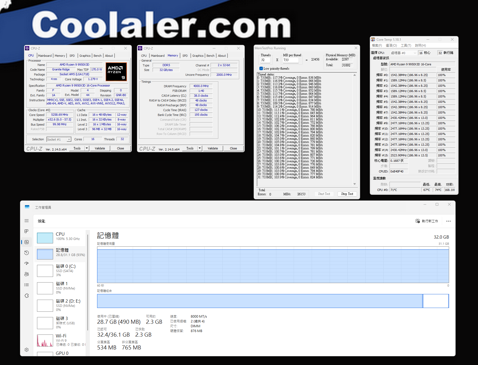Click the memory composition bar
Image resolution: width=478 pixels, height=365 pixels.
(273, 301)
